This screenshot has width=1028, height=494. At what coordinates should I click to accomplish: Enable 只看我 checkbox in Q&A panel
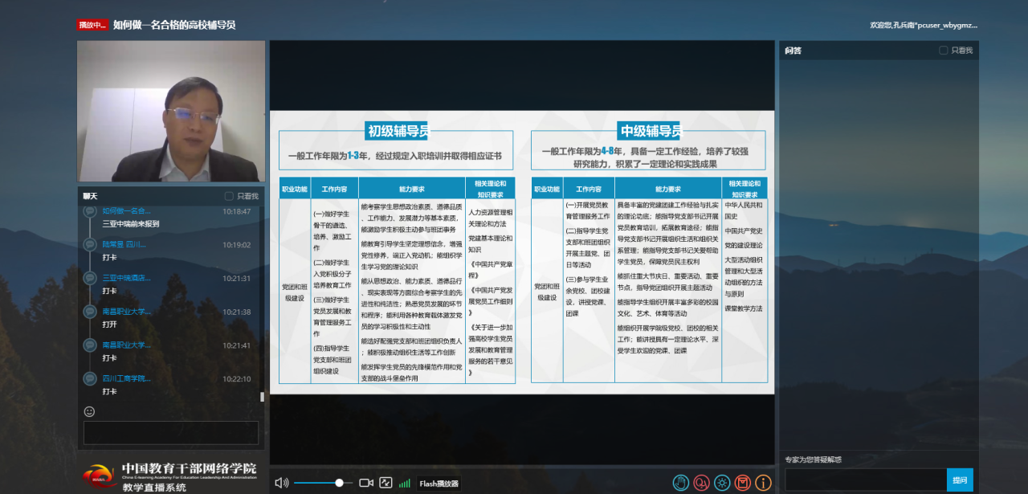point(944,51)
